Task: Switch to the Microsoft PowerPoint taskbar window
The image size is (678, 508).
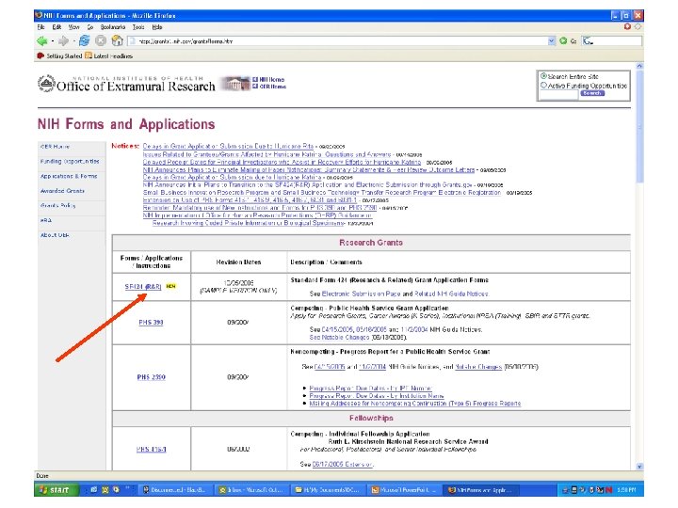Action: point(404,490)
